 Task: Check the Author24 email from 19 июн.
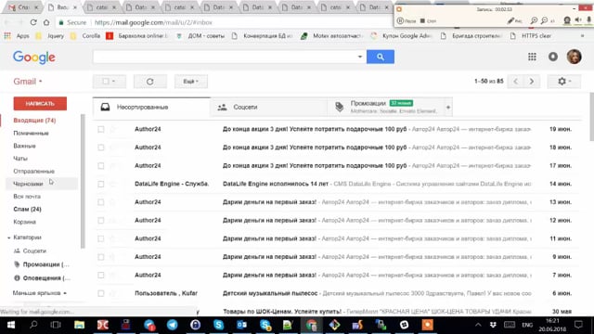(101, 129)
